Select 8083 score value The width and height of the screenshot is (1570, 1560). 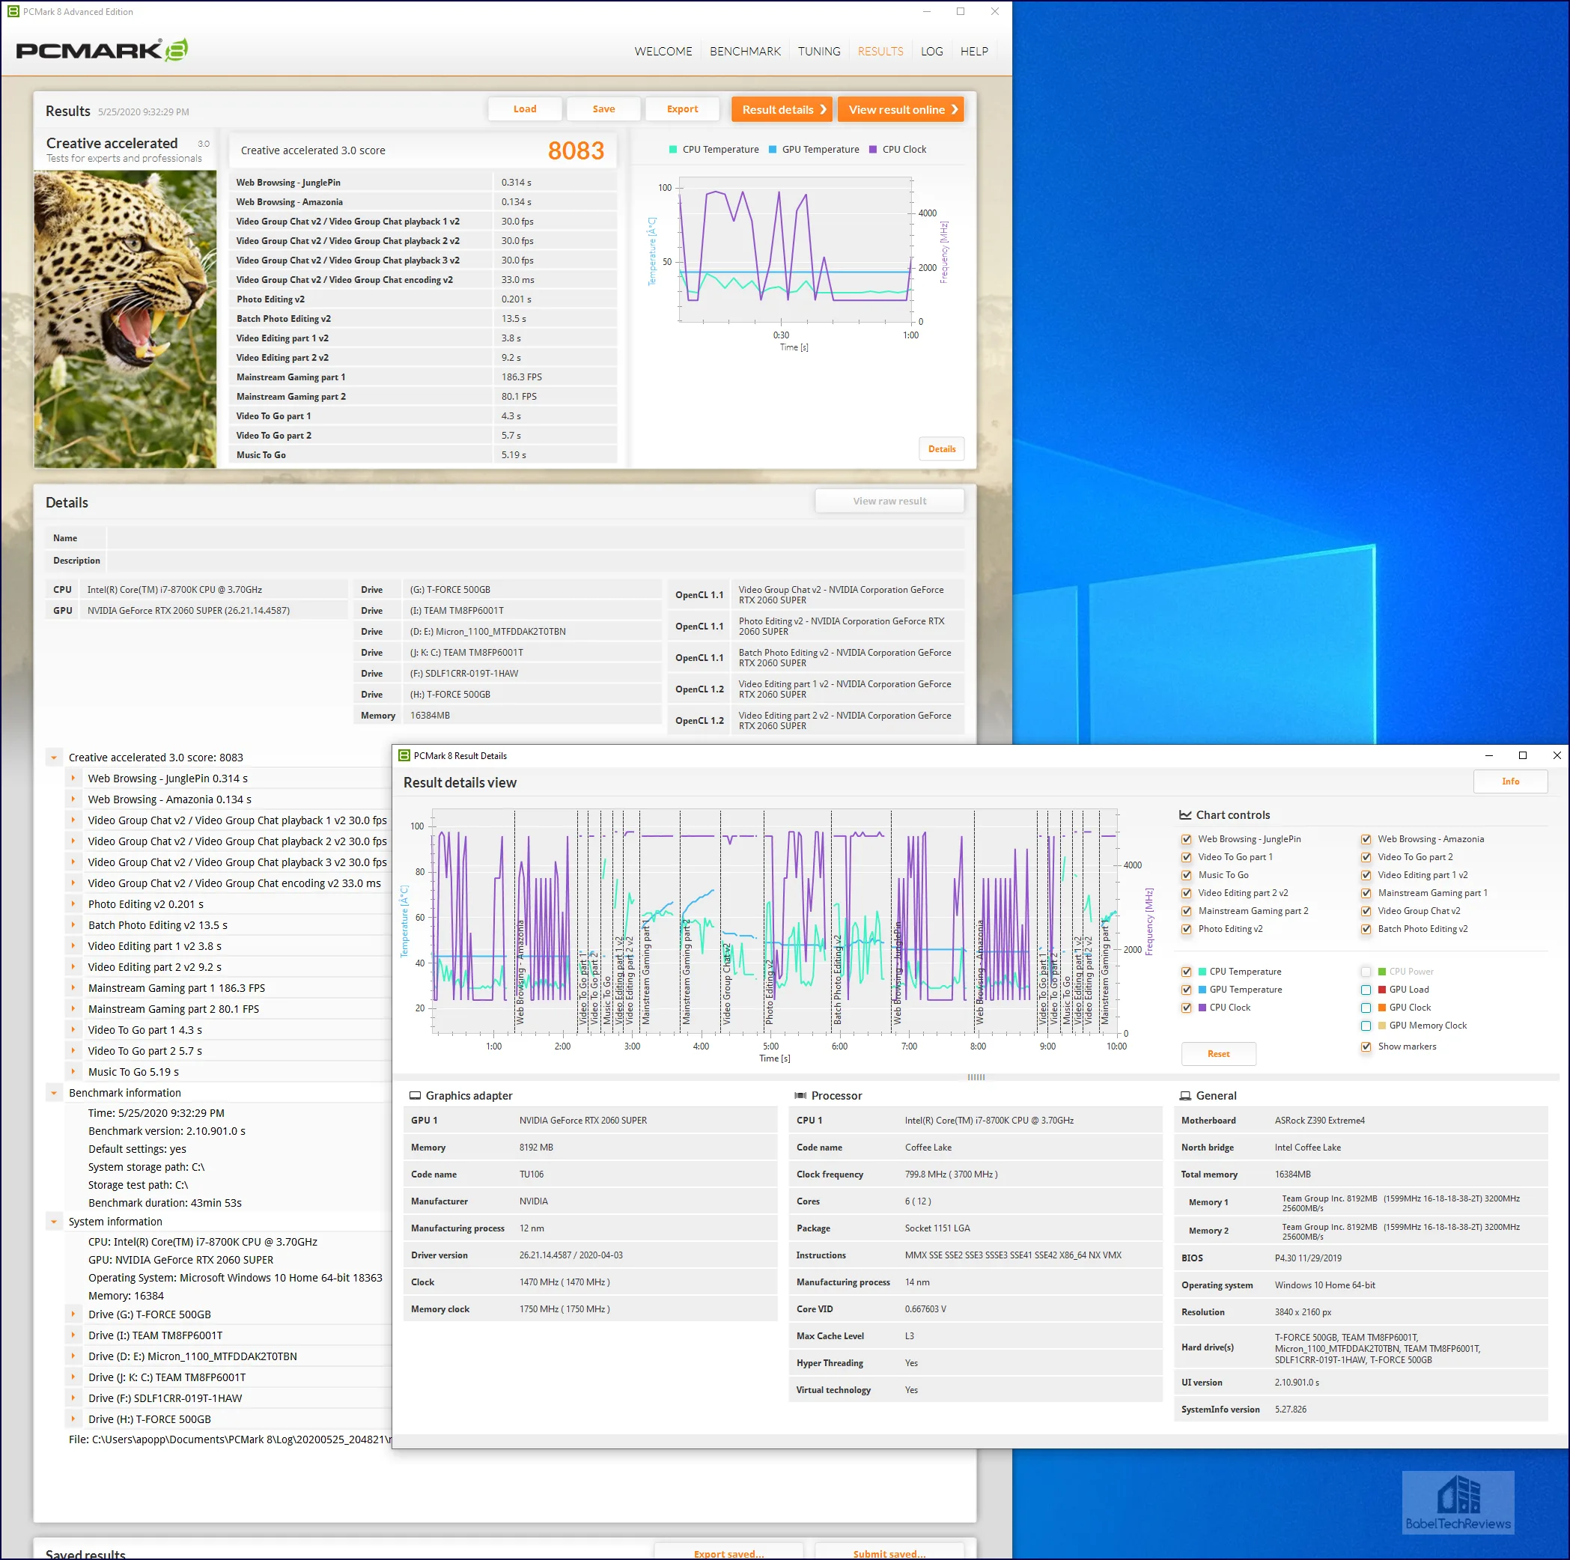(575, 150)
